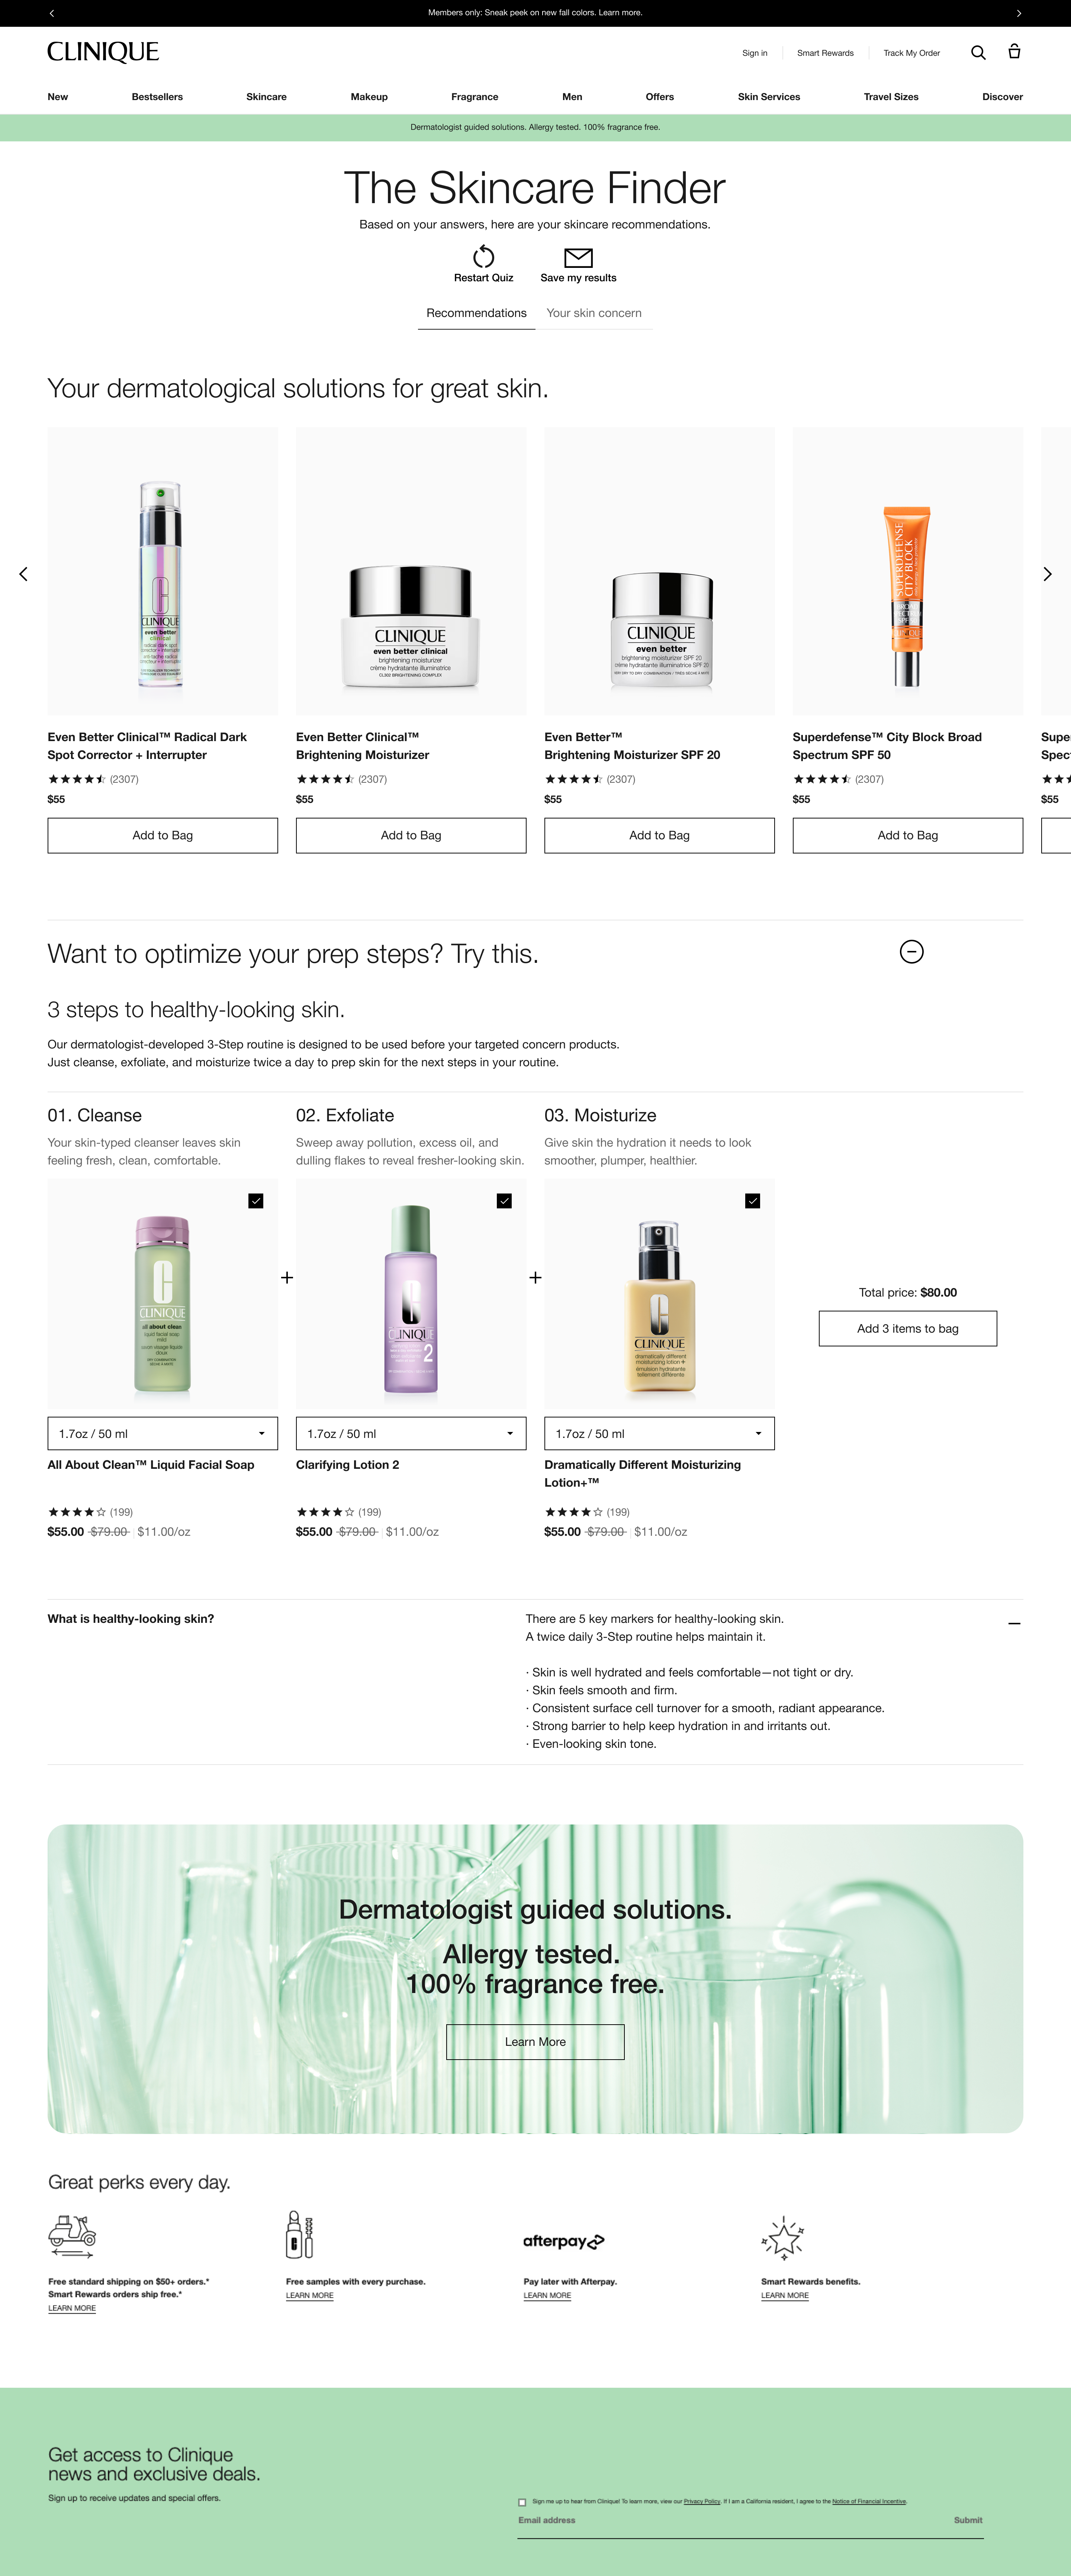Show previous products with carousel left arrow
Viewport: 1071px width, 2576px height.
click(x=23, y=574)
